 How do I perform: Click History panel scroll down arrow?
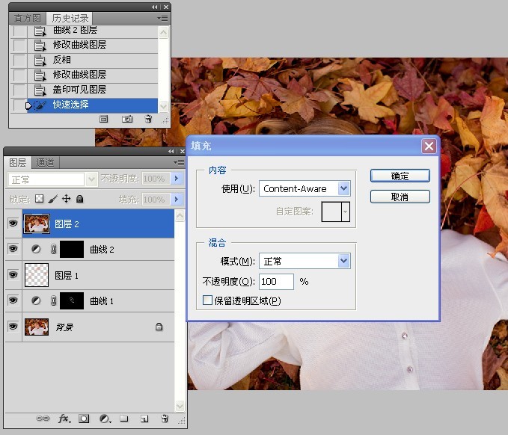coord(164,106)
